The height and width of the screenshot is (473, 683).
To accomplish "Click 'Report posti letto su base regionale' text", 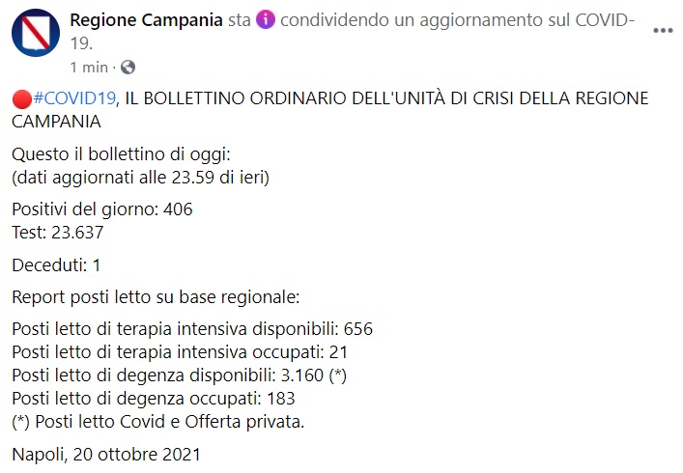I will (156, 297).
